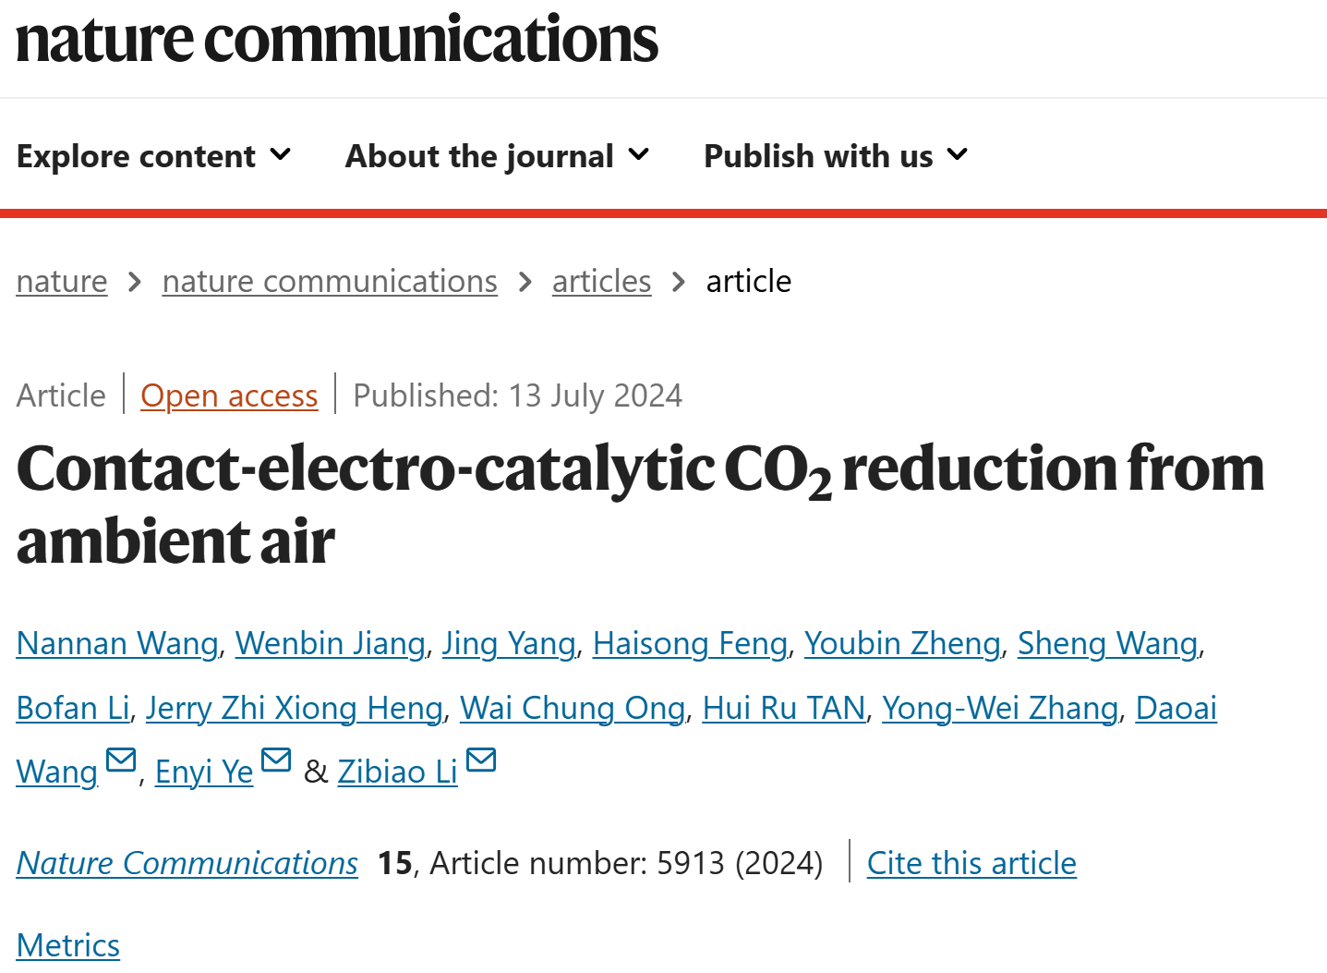Click the envelope icon next to Enyi Ye
The width and height of the screenshot is (1327, 973).
(x=276, y=760)
